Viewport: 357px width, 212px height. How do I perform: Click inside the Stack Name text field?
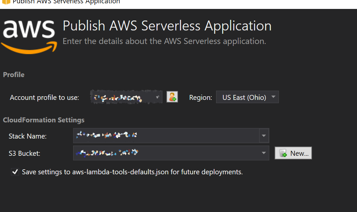[x=165, y=136]
